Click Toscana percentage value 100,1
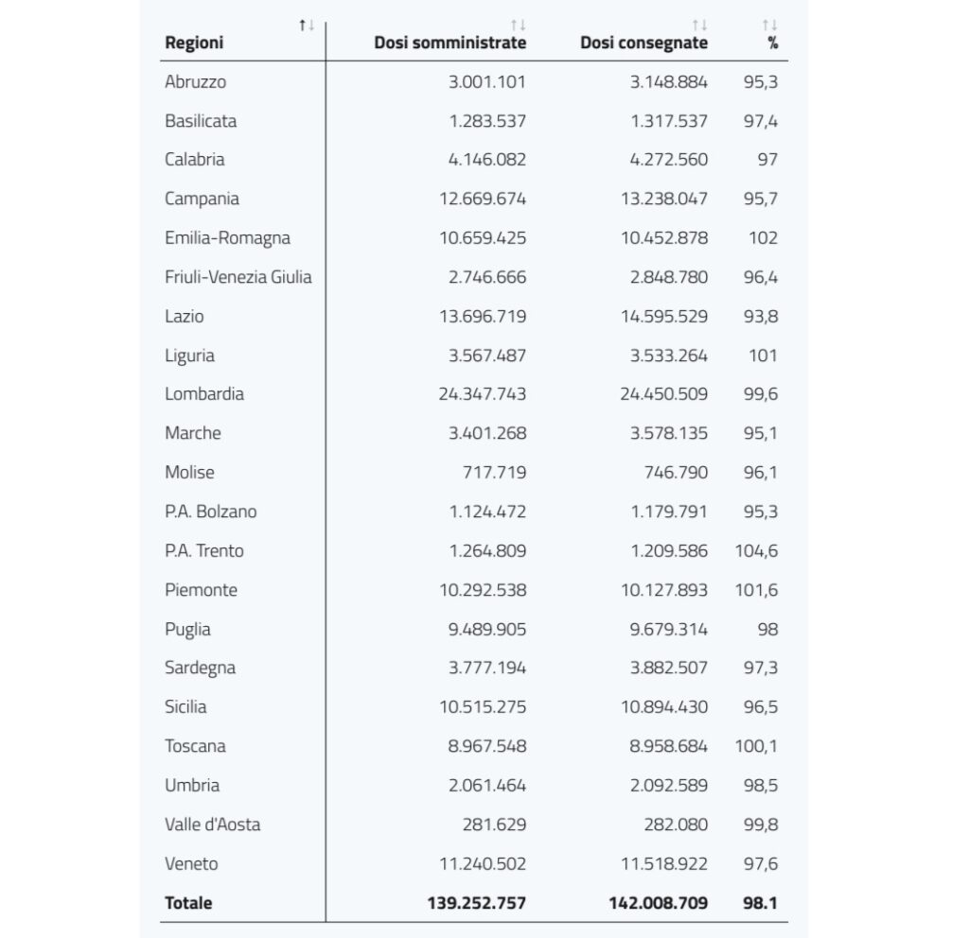The image size is (969, 938). click(x=756, y=746)
